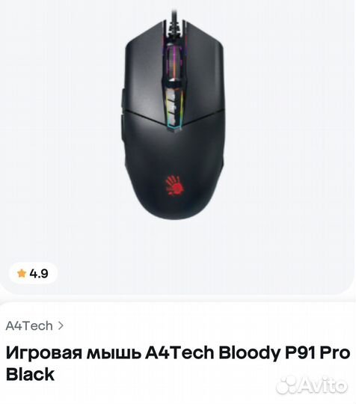The height and width of the screenshot is (404, 356).
Task: Click the left mouse button in the photo
Action: pos(144,77)
